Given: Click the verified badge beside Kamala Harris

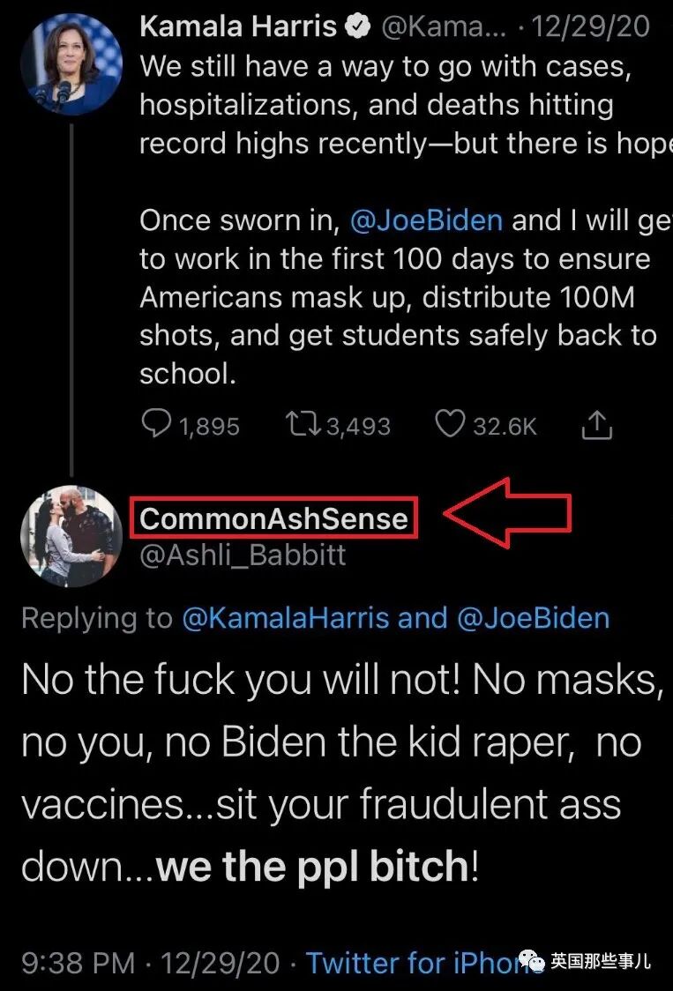Looking at the screenshot, I should 358,27.
